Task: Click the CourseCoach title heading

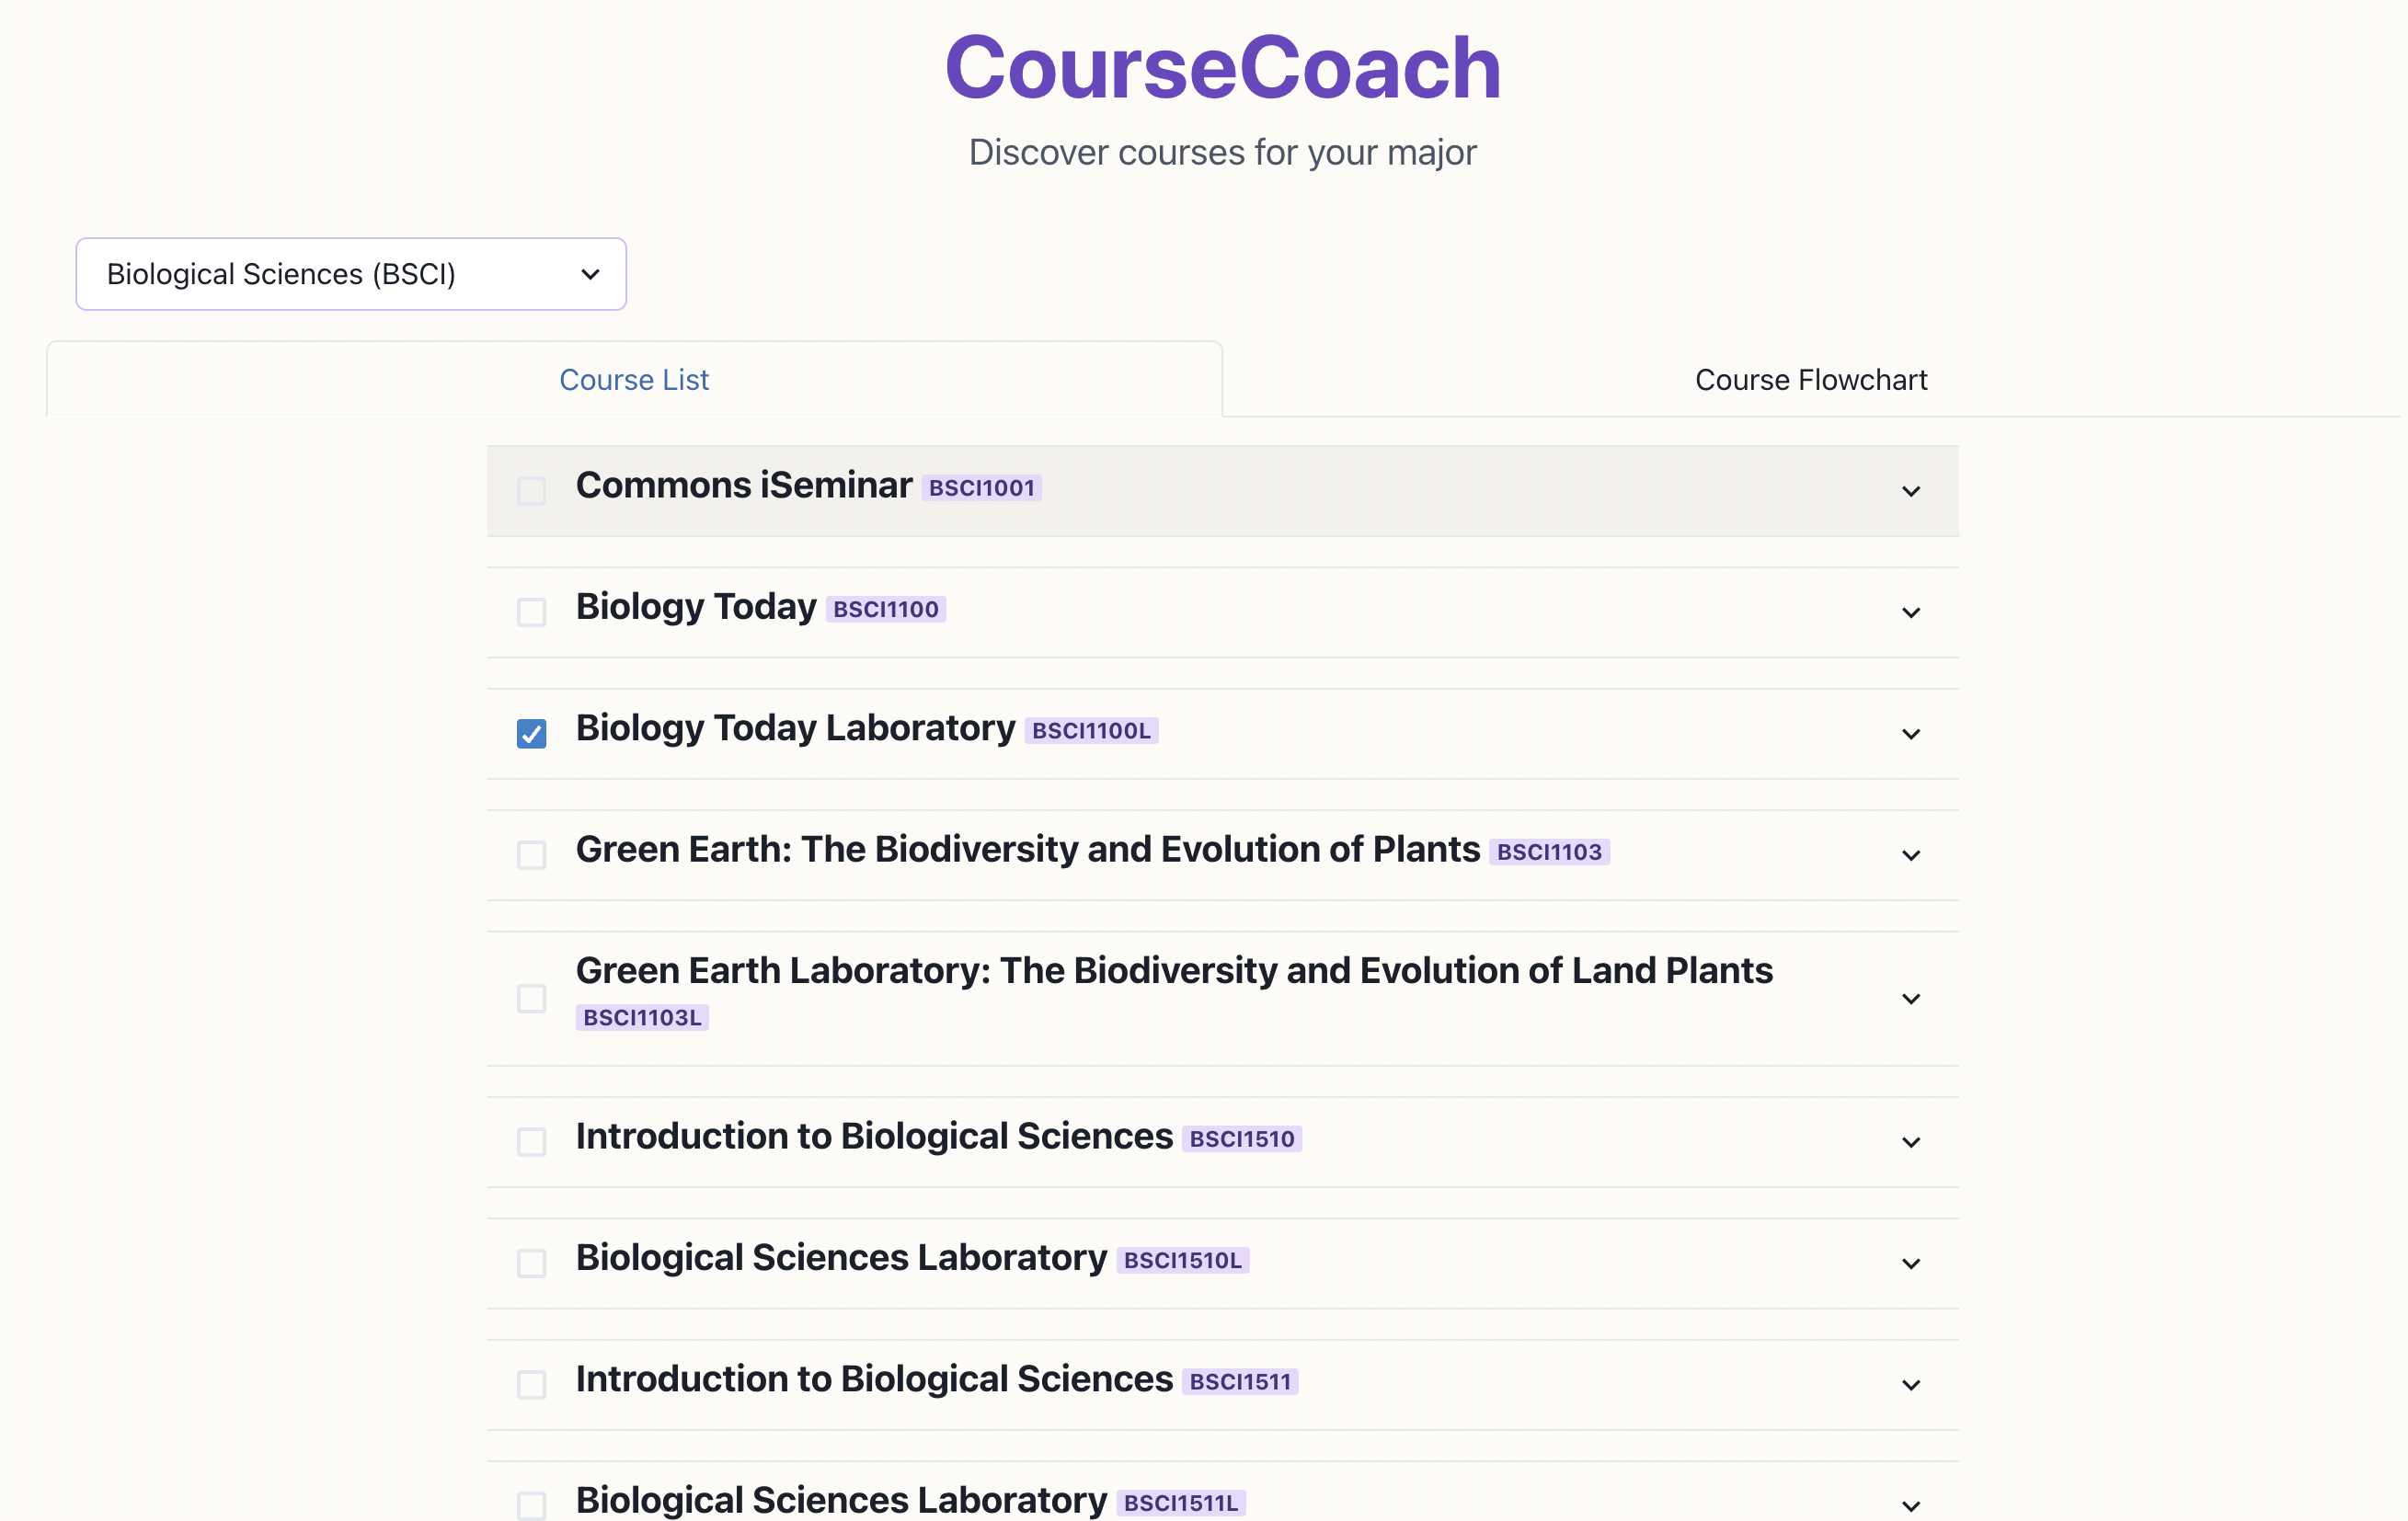Action: [x=1222, y=68]
